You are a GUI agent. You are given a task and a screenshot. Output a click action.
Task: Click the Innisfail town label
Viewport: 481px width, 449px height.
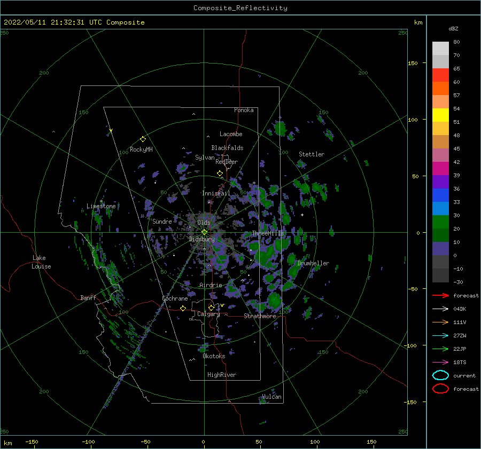click(x=216, y=193)
